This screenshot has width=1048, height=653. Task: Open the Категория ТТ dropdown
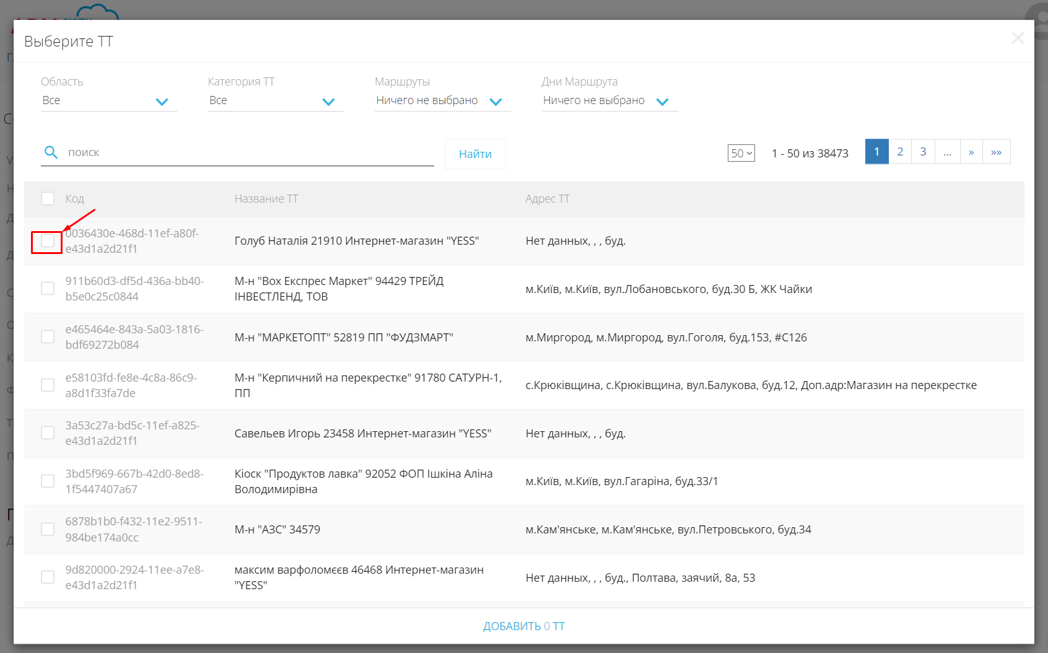pos(276,101)
